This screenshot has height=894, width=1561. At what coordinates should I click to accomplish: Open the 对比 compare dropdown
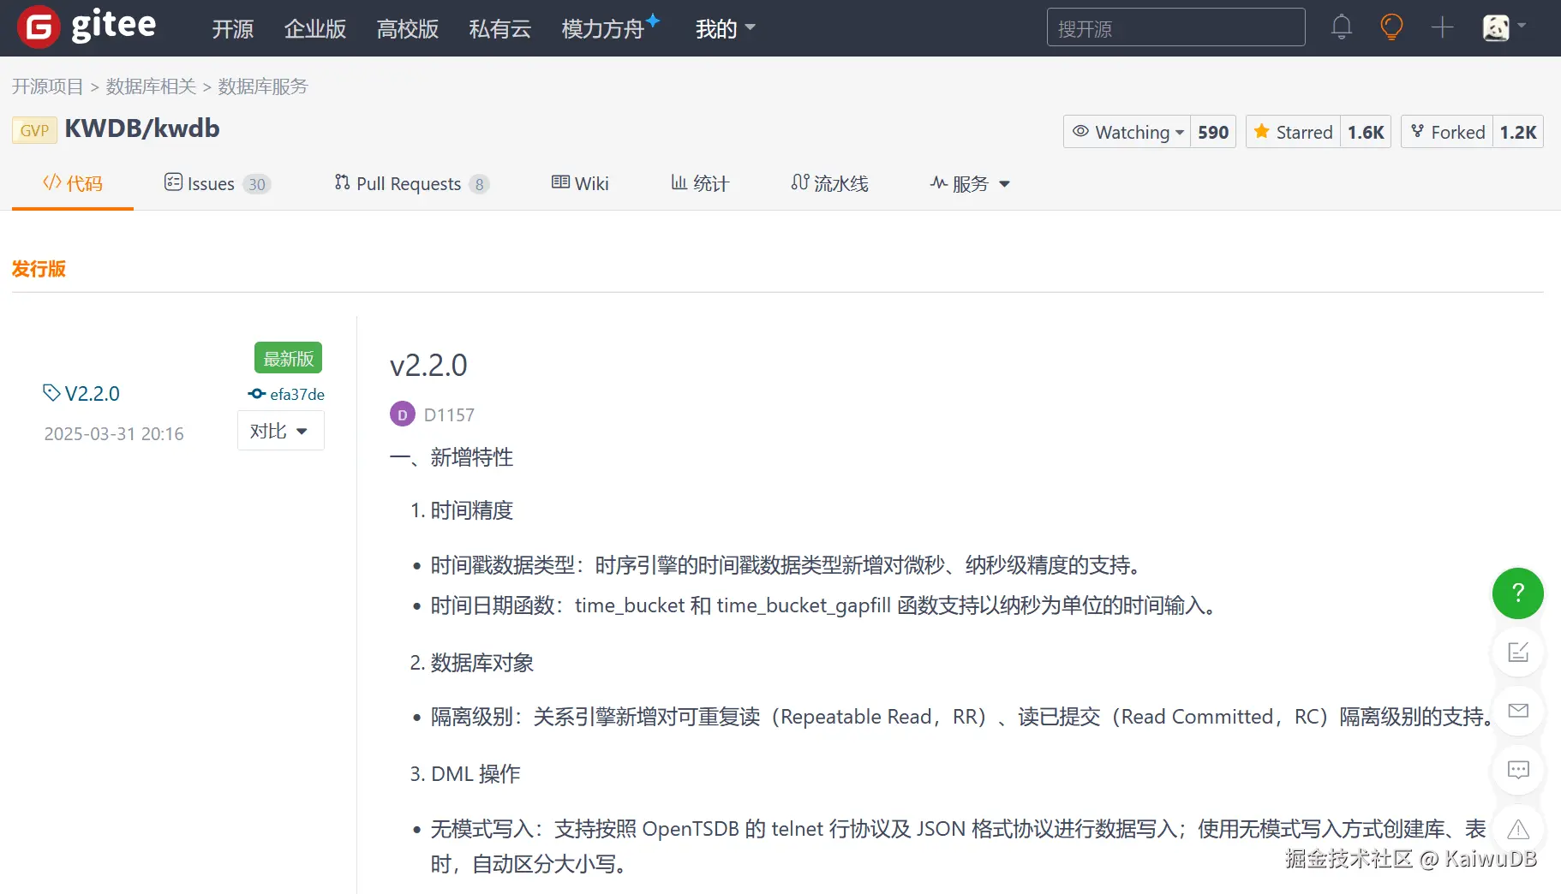click(x=280, y=431)
